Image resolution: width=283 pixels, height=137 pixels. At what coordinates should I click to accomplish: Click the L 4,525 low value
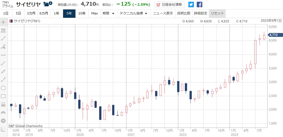(x=224, y=21)
